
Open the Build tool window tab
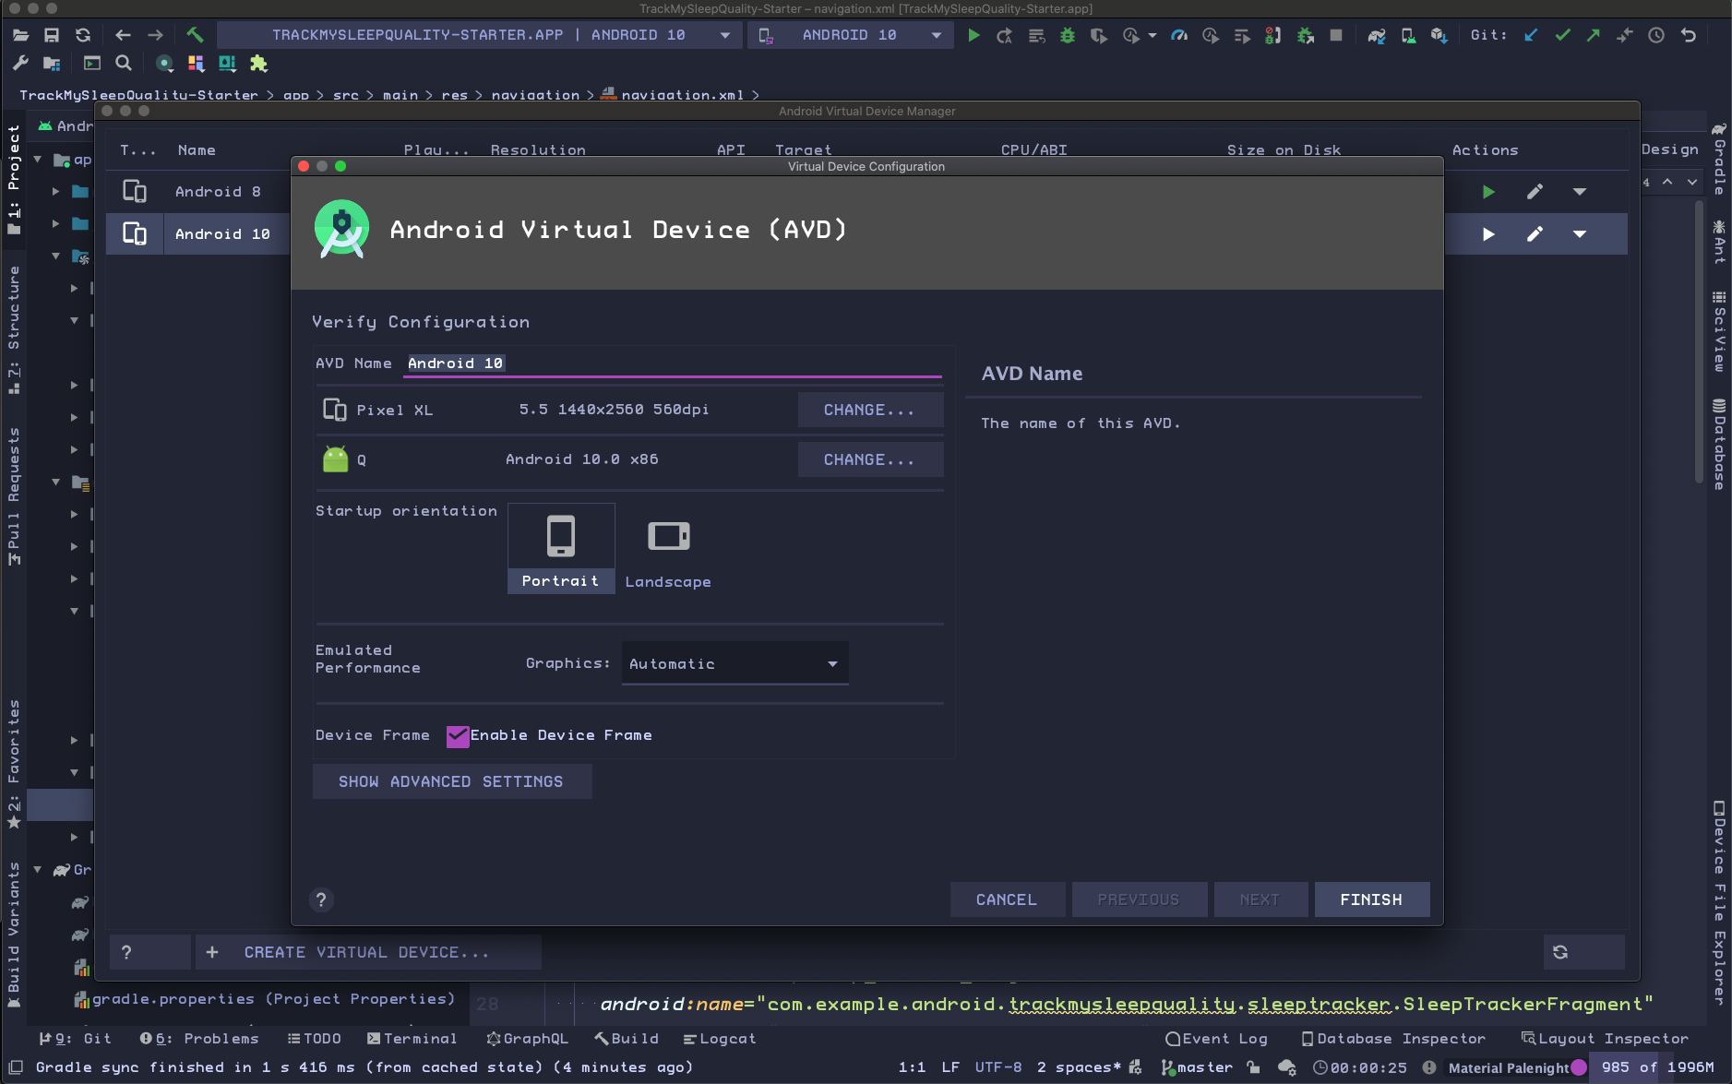point(627,1039)
